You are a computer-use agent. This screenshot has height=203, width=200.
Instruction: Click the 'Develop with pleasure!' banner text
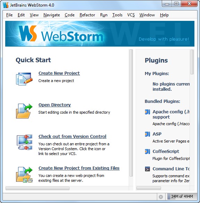click(164, 39)
